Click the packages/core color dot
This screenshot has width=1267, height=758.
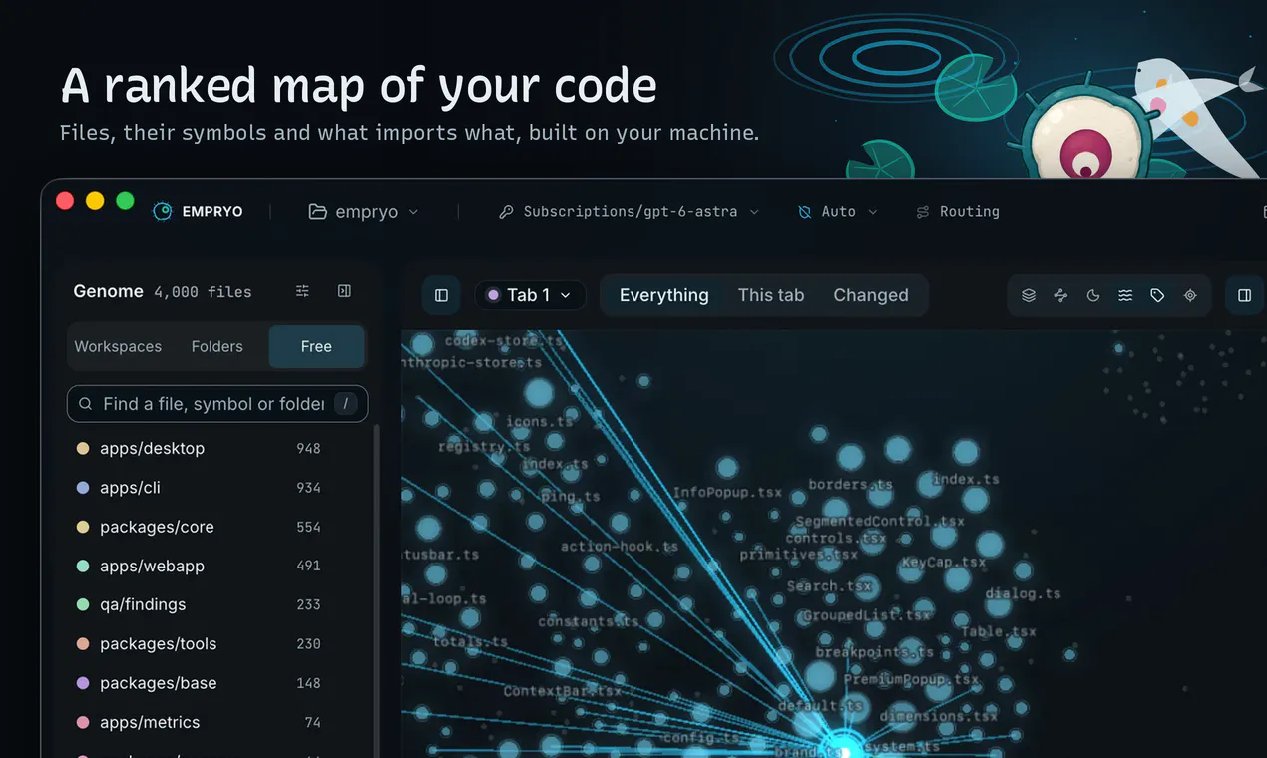[83, 527]
